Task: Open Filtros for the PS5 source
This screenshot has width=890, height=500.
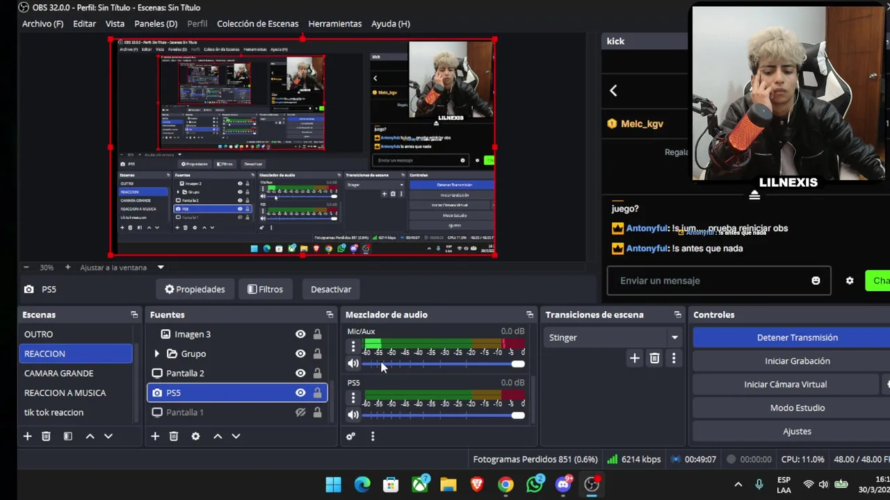Action: coord(265,289)
